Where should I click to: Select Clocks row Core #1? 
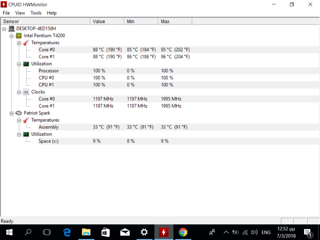click(x=179, y=106)
